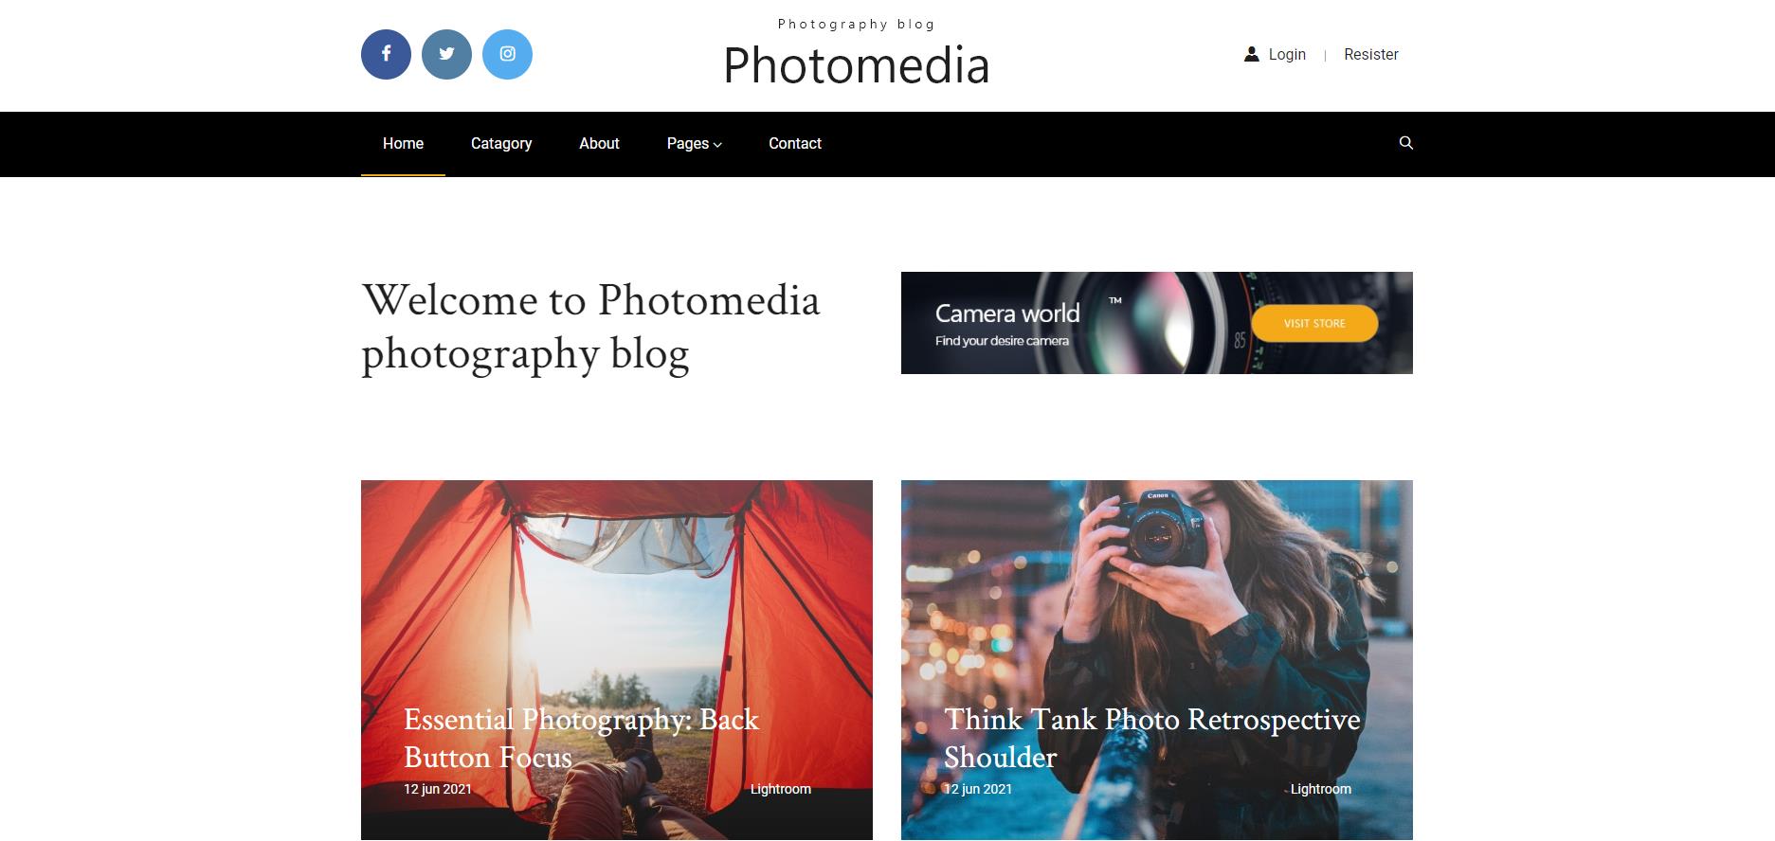Click the Login link
The image size is (1775, 841).
pyautogui.click(x=1287, y=55)
